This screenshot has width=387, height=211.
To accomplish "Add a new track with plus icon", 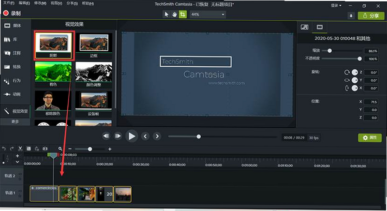I will [17, 156].
